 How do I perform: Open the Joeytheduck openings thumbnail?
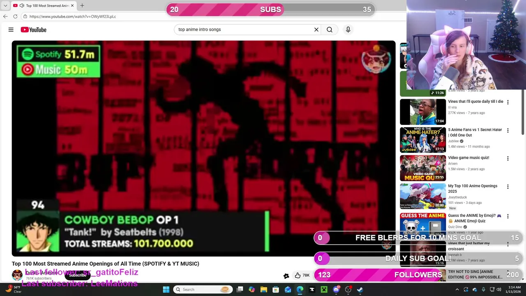(423, 196)
